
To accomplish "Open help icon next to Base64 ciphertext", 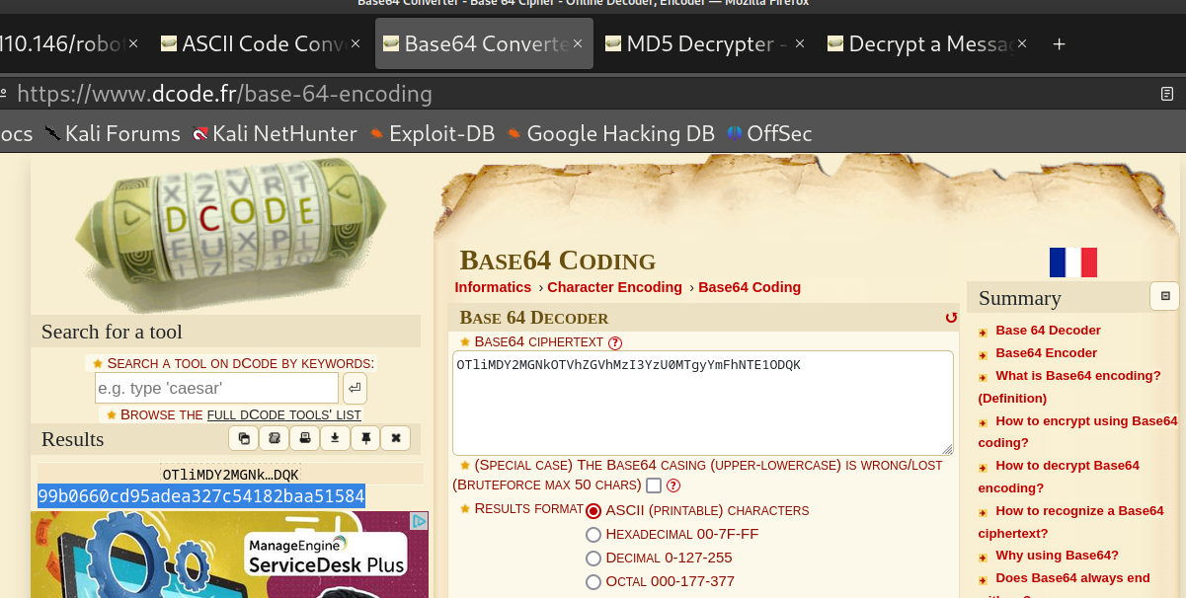I will click(615, 342).
